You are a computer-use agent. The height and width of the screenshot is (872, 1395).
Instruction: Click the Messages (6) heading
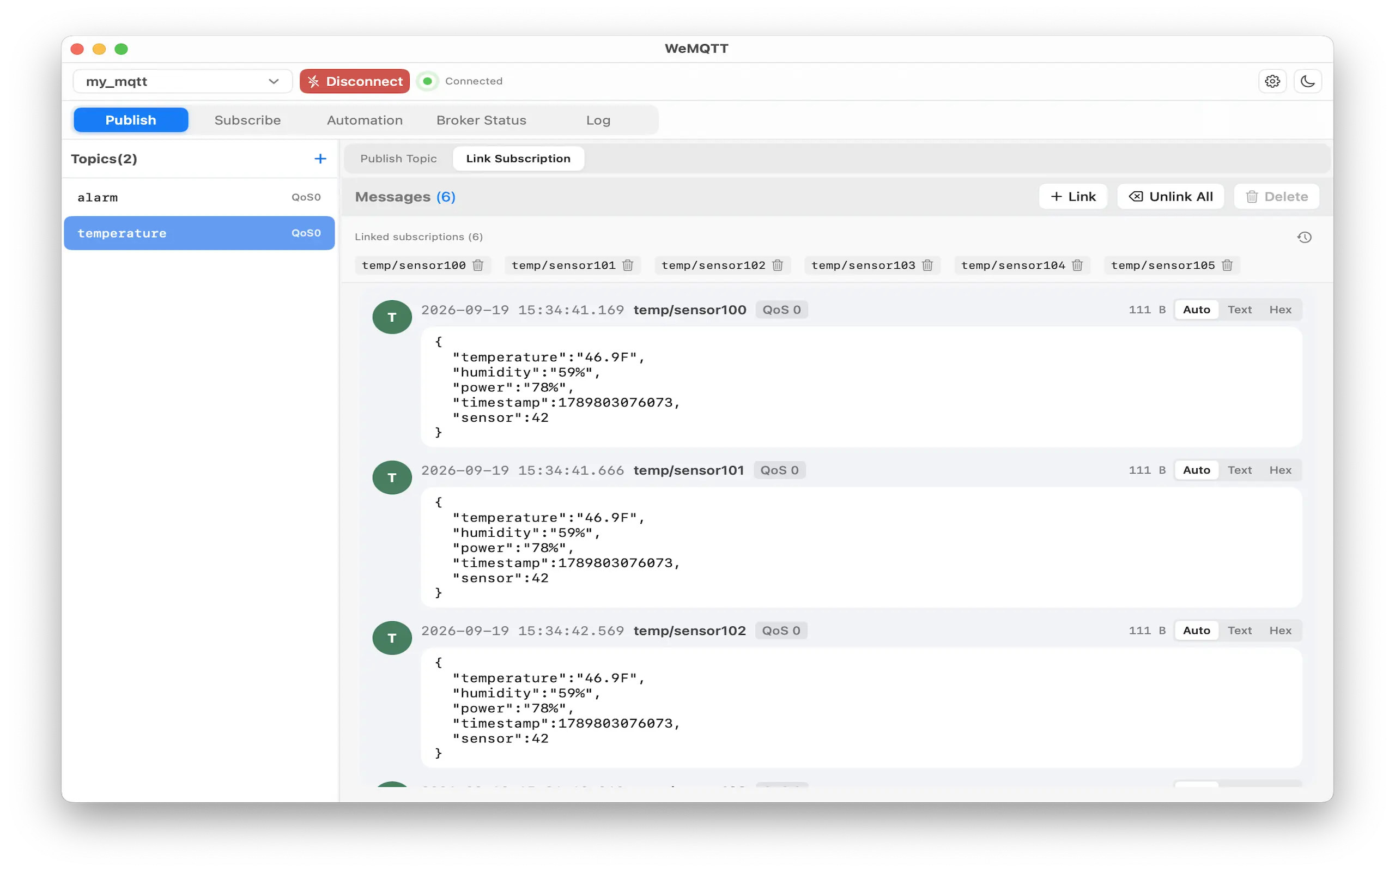[405, 197]
